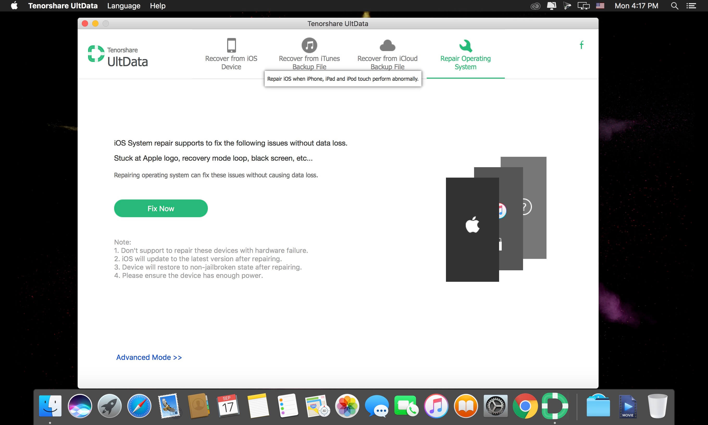The height and width of the screenshot is (425, 708).
Task: Click the Search icon in the menu bar
Action: point(675,5)
